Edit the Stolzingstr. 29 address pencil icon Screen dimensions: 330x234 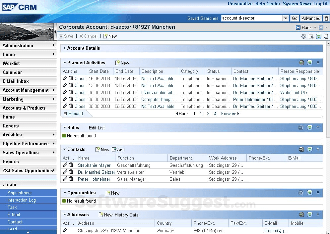[65, 230]
